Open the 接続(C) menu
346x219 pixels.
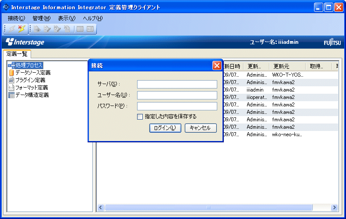(x=16, y=18)
